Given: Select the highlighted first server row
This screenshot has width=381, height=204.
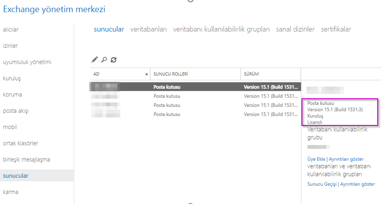Looking at the screenshot, I should click(195, 87).
